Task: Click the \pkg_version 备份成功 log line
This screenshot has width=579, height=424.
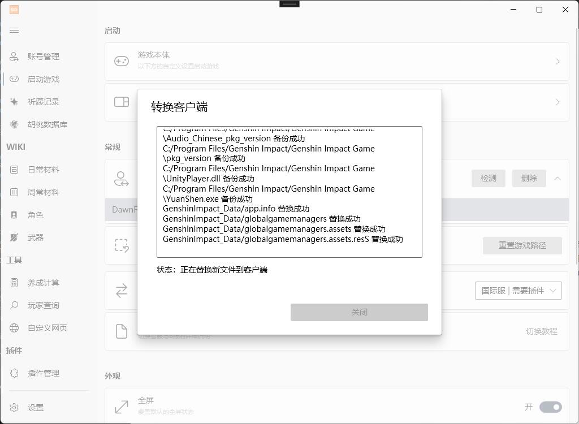Action: pyautogui.click(x=204, y=158)
